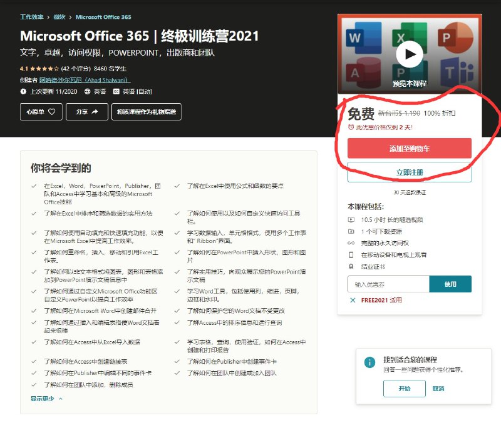Click the Word logo in preview thumbnail

(x=364, y=37)
